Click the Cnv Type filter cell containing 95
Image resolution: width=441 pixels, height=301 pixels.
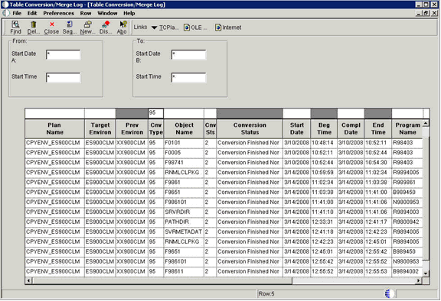(x=155, y=113)
